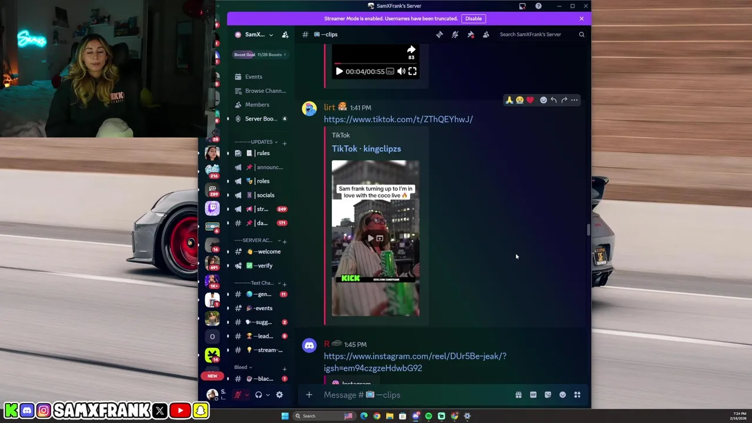Open the channel with 249 unread
Screen dimensions: 752x423
(x=261, y=209)
